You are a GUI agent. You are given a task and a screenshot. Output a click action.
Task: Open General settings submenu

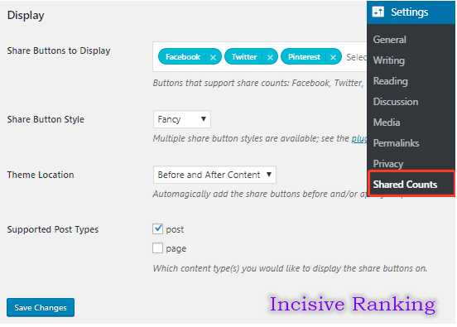[390, 40]
